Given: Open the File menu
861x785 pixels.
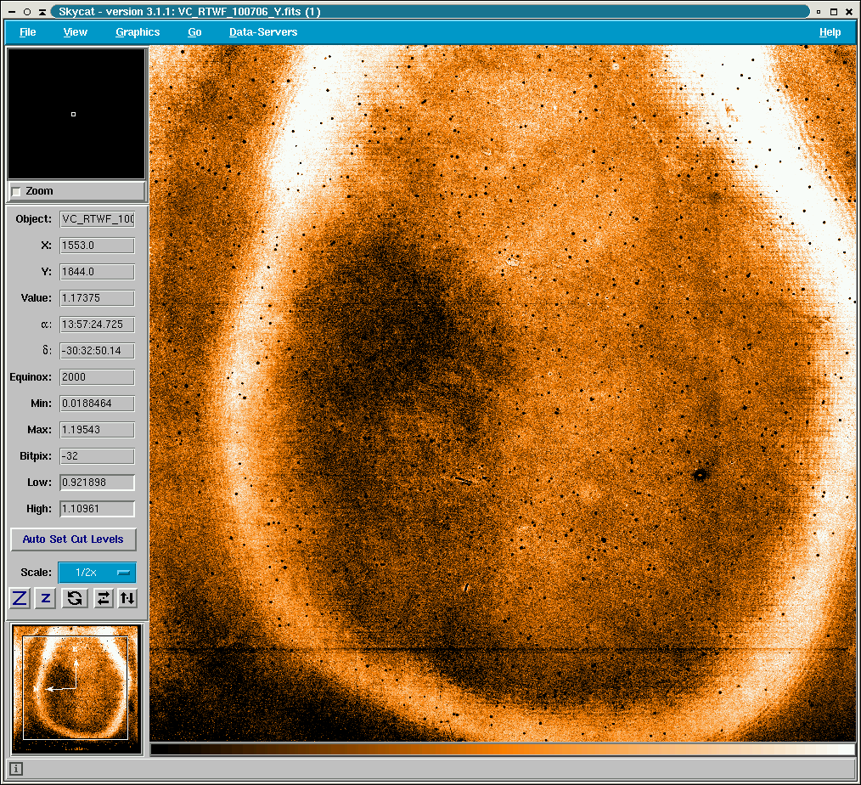Looking at the screenshot, I should pyautogui.click(x=28, y=32).
